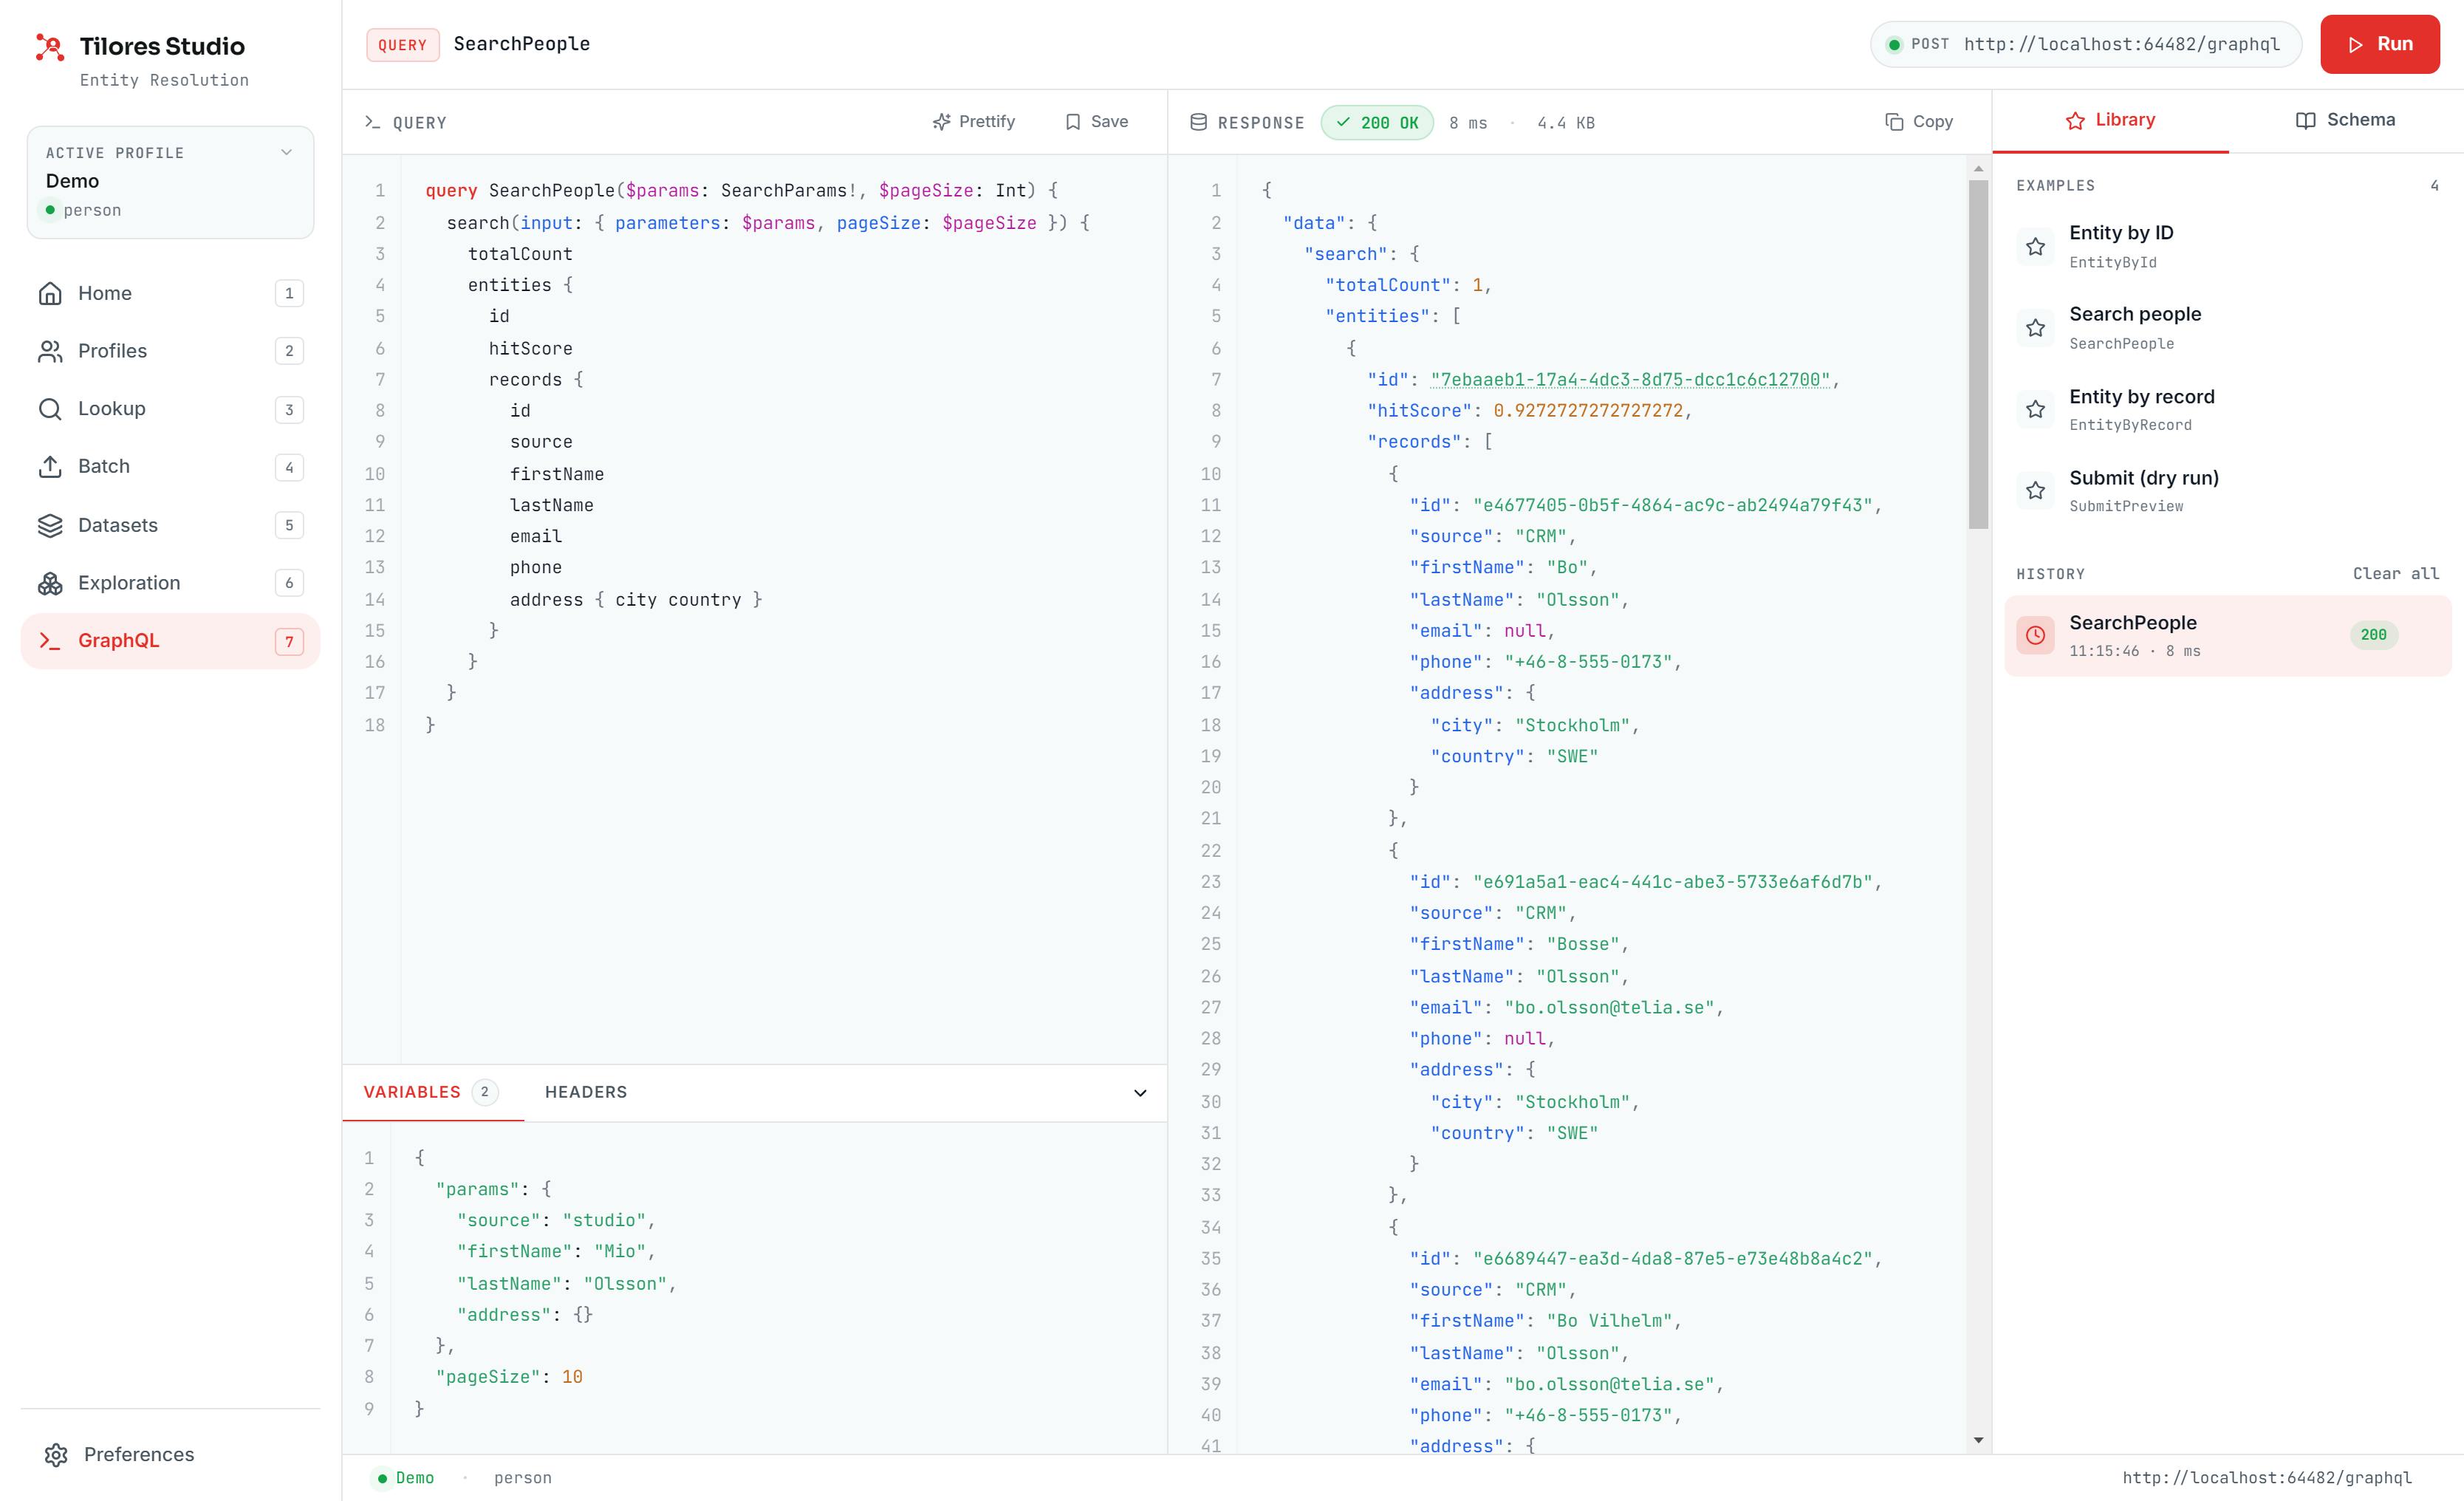
Task: Click the response scrollbar thumb
Action: (1978, 354)
